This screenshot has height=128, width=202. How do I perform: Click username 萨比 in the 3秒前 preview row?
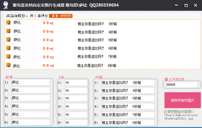[x=17, y=23]
